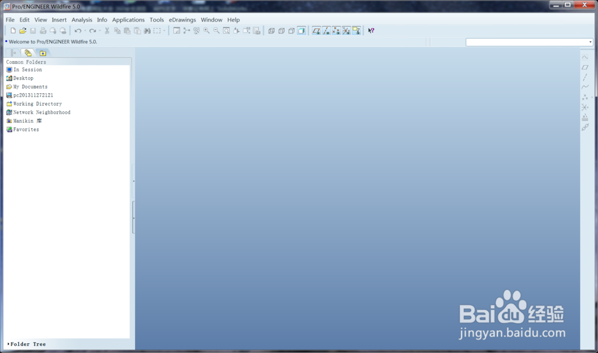Click the Saved view list icon
The width and height of the screenshot is (598, 353).
point(246,31)
